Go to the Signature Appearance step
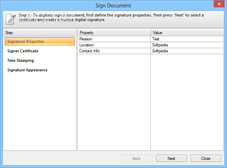Screen dimensions: 227x168 [x=27, y=70]
